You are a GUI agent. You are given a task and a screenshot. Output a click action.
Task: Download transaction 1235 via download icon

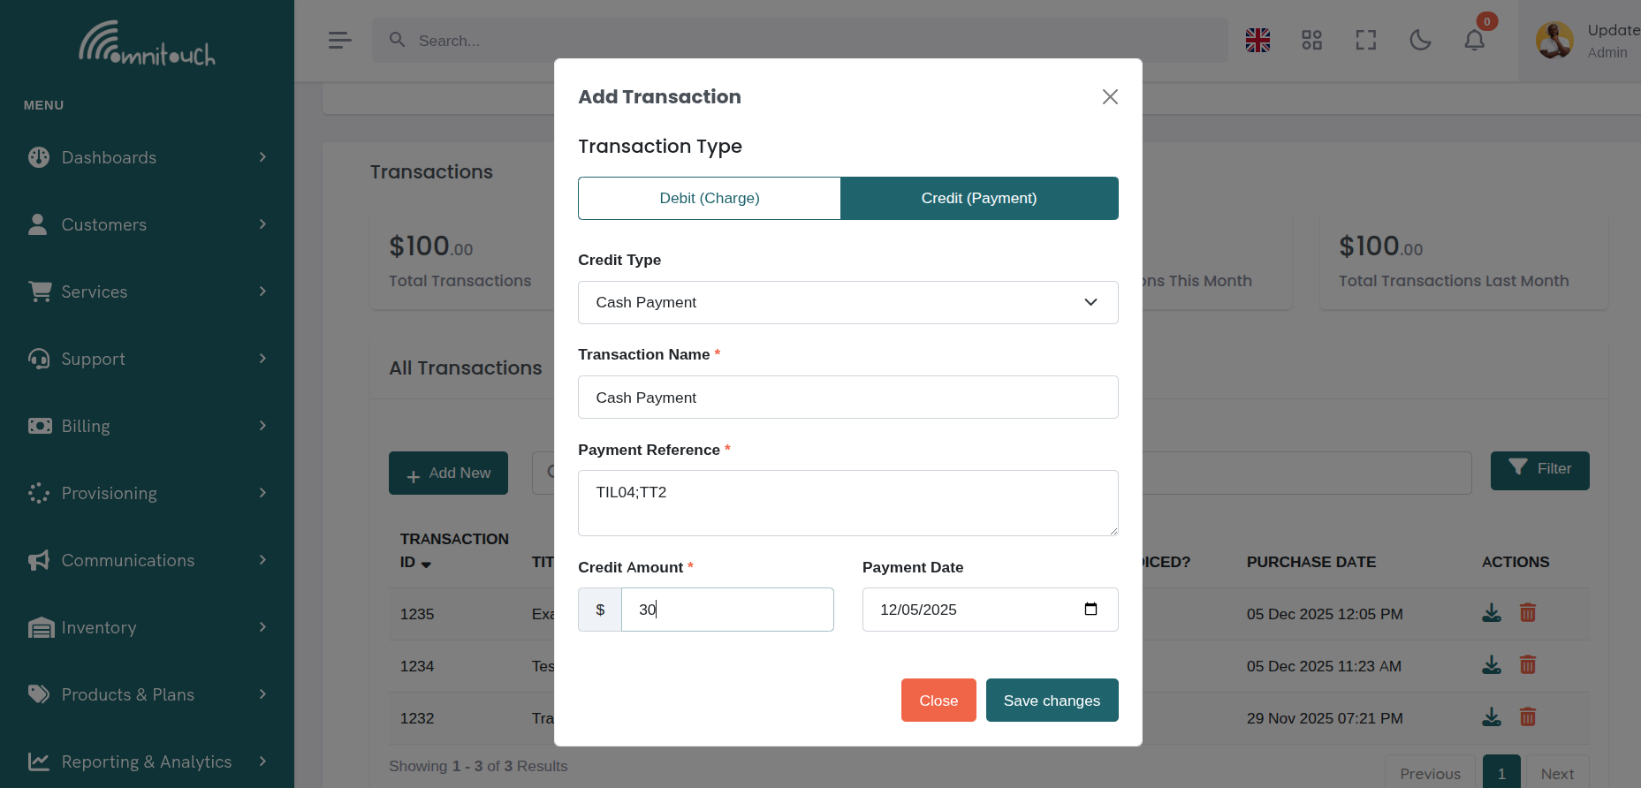pyautogui.click(x=1492, y=613)
